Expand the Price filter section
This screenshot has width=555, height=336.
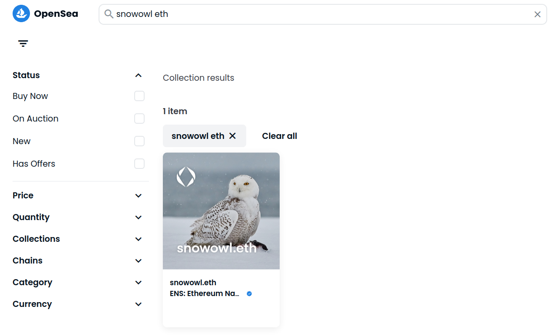[139, 196]
